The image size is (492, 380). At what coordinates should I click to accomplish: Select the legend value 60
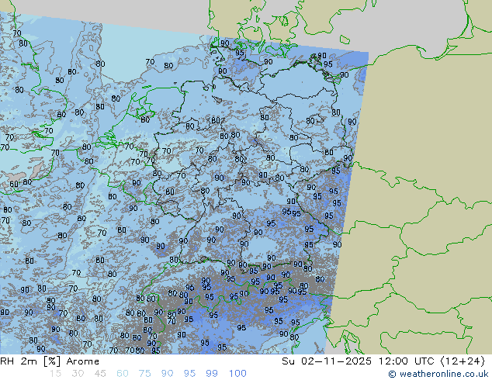pos(123,374)
